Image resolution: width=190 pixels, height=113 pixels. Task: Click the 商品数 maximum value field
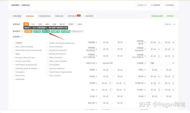120,70
